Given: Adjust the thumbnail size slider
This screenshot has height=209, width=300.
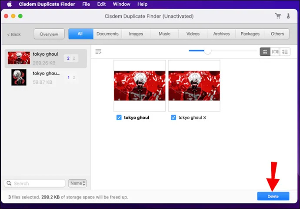Looking at the screenshot, I should click(x=207, y=51).
